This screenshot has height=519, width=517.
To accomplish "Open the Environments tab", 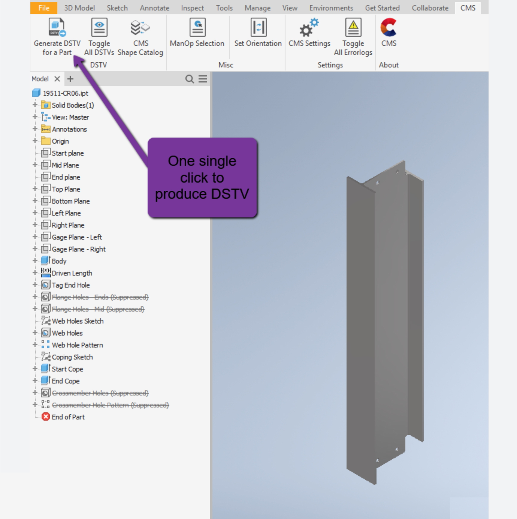I will point(331,8).
